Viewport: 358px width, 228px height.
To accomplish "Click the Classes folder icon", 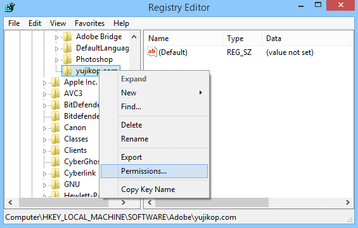I will (x=56, y=139).
